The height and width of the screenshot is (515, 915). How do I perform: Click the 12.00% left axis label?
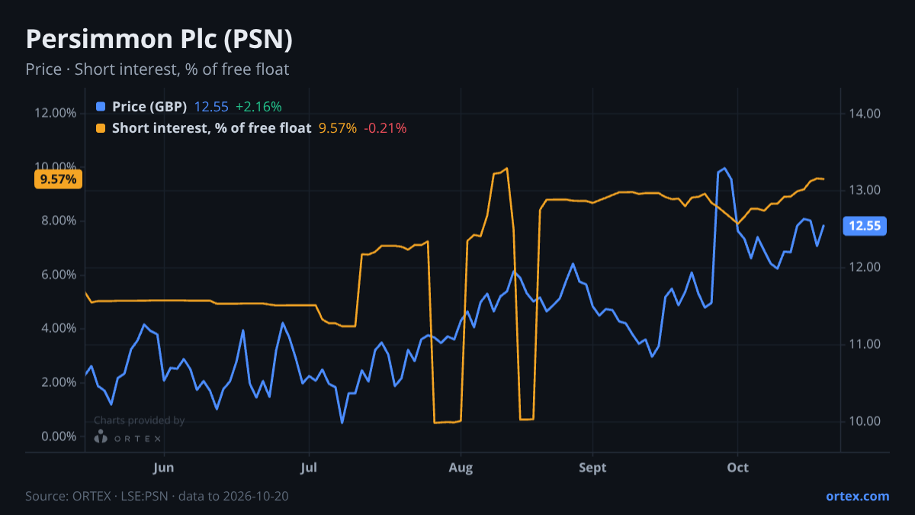click(55, 113)
